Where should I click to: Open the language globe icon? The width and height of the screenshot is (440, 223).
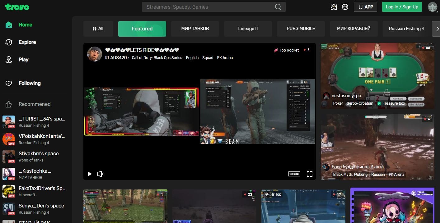point(345,7)
